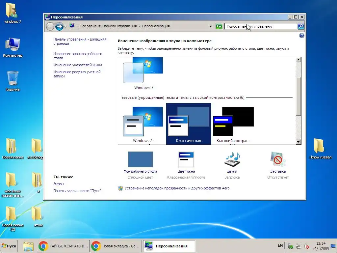Click the muted volume tray icon
Image resolution: width=337 pixels, height=253 pixels.
point(306,246)
